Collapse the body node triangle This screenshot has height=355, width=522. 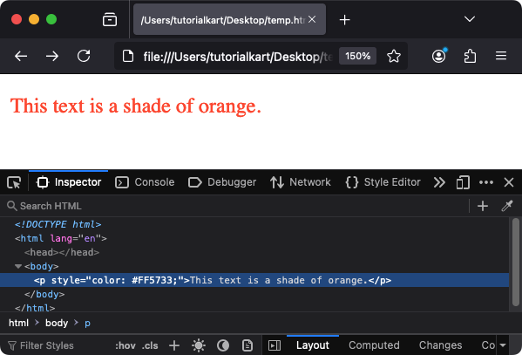[18, 266]
